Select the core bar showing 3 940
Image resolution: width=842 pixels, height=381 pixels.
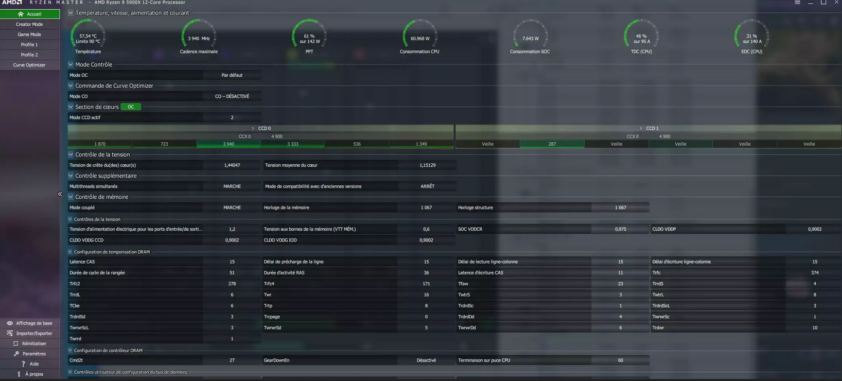tap(229, 144)
